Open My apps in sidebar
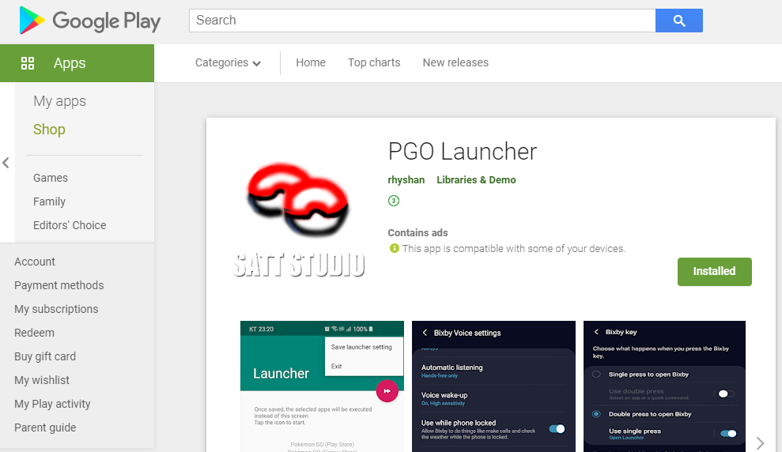782x452 pixels. pos(59,101)
